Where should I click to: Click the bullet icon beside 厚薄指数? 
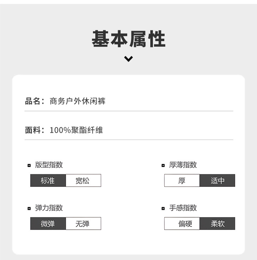point(163,165)
